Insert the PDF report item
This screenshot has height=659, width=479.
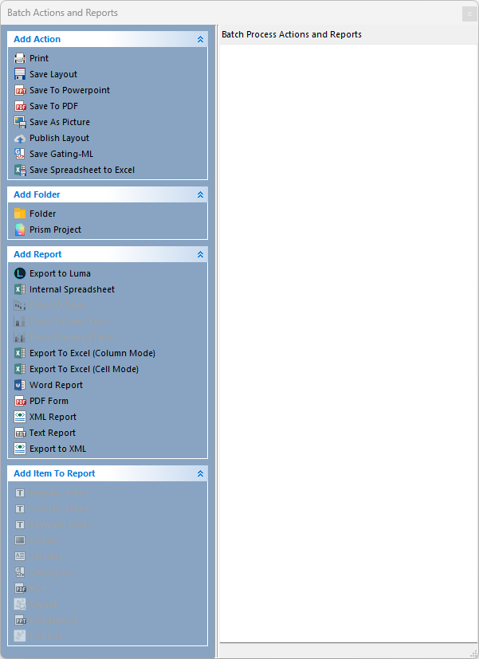29,588
